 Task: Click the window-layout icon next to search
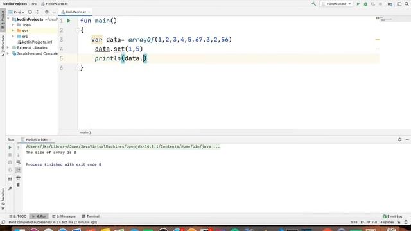pos(399,4)
